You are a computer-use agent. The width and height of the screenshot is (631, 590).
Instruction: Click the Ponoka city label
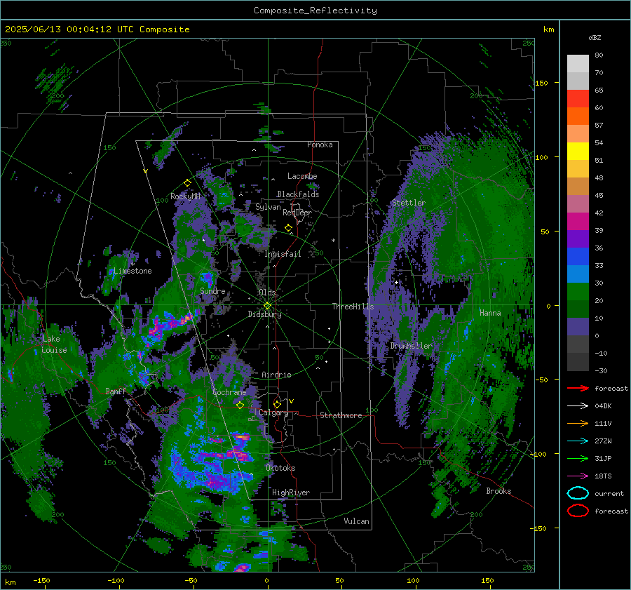[320, 145]
